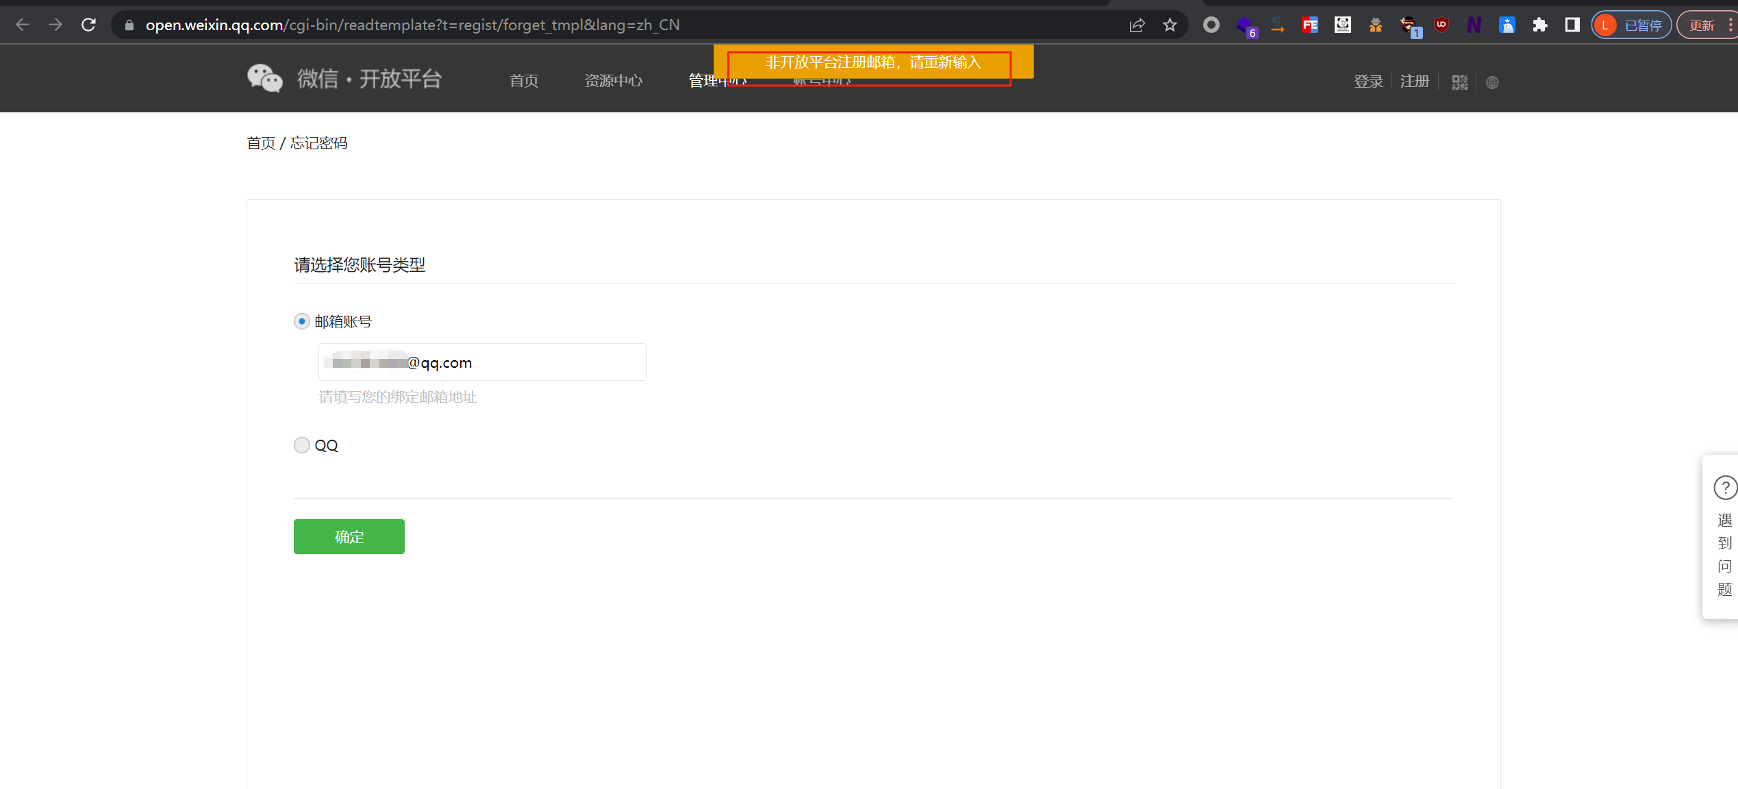This screenshot has height=789, width=1738.
Task: Click the 注册 link
Action: (x=1414, y=82)
